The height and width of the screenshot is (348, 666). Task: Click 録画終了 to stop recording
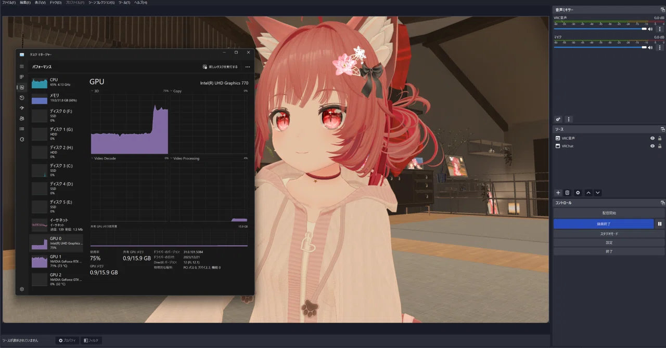pos(604,224)
